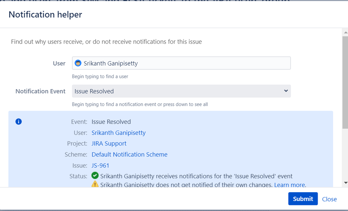The width and height of the screenshot is (348, 211).
Task: Open the Srikanth Ganipisetty user link
Action: point(118,133)
